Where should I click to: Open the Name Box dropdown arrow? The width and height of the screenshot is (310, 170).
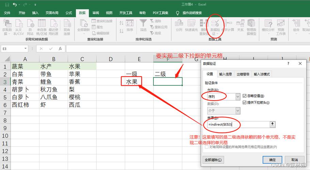pos(26,49)
